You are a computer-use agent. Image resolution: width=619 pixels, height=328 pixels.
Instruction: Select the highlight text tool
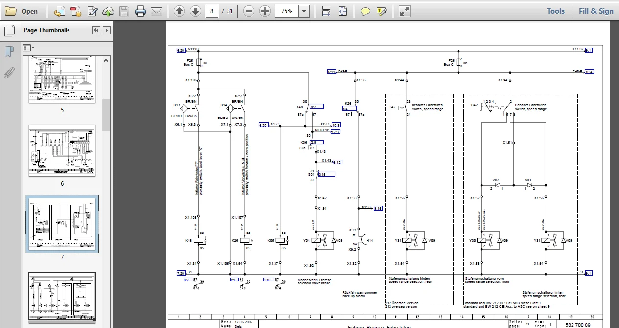(x=382, y=11)
